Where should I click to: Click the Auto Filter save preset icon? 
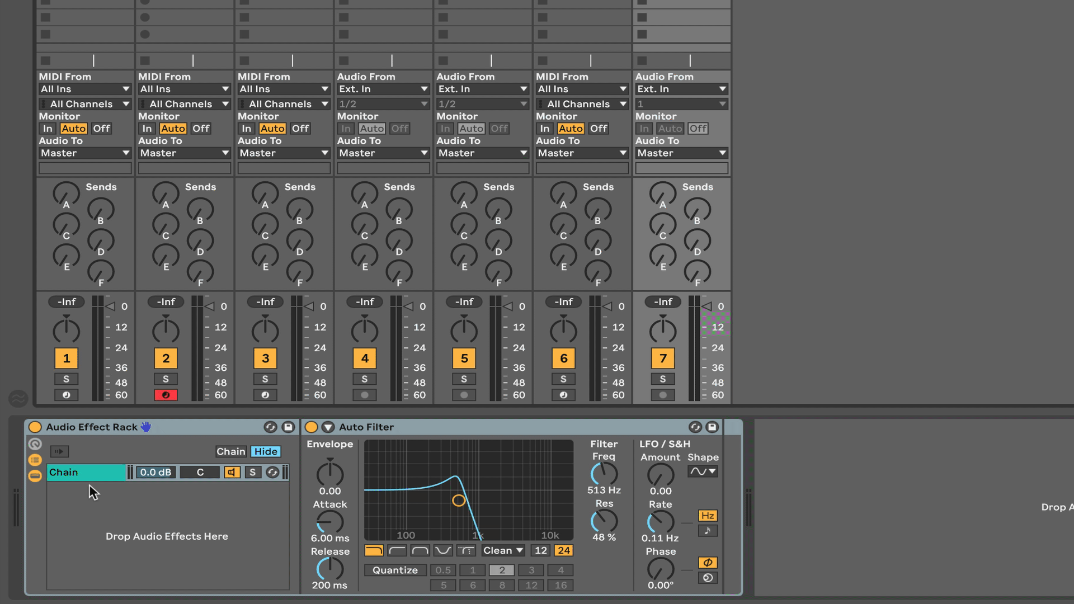pyautogui.click(x=712, y=427)
